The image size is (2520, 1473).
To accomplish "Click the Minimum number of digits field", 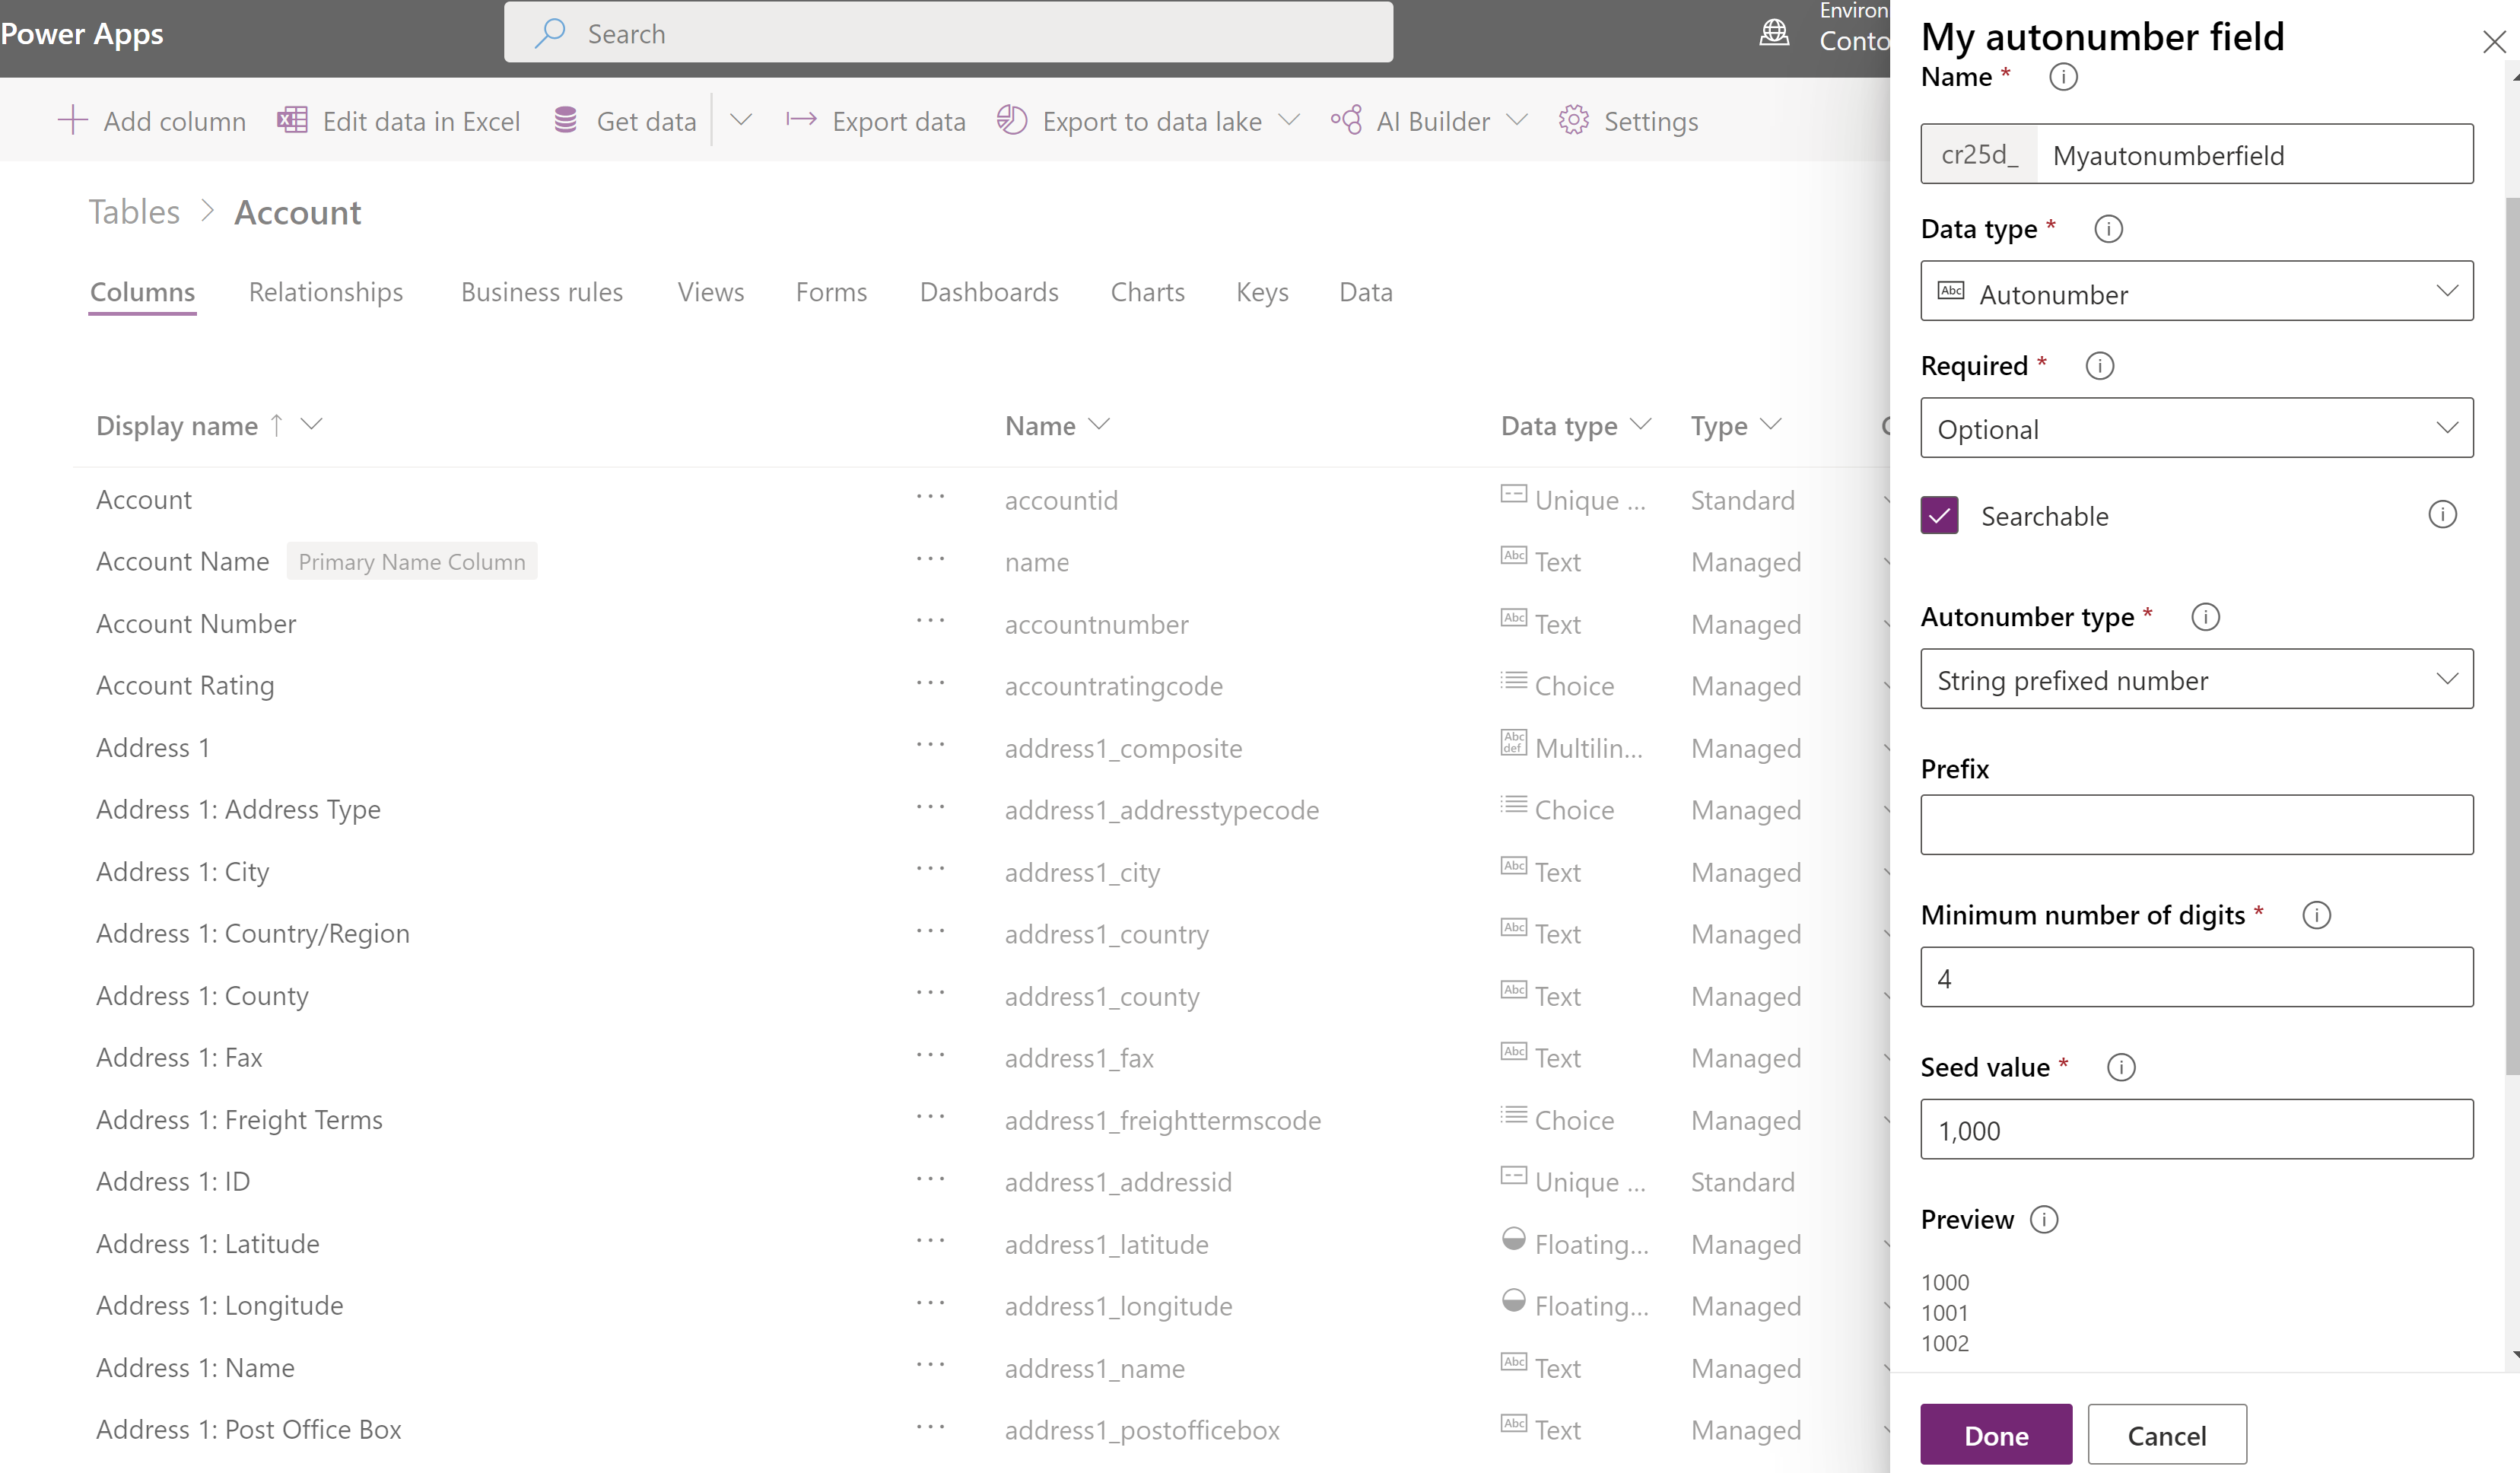I will click(x=2197, y=977).
